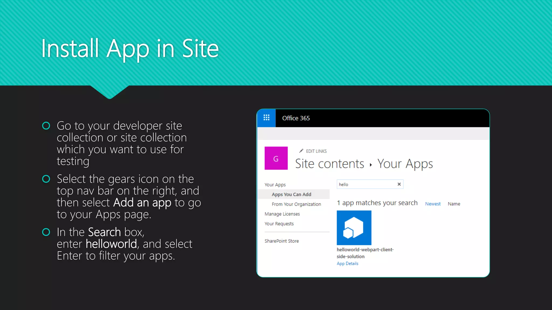Click the helloworld-webpart app tile icon
Viewport: 552px width, 310px height.
[x=354, y=228]
